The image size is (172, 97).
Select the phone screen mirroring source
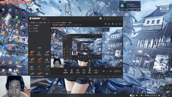[x=78, y=71]
